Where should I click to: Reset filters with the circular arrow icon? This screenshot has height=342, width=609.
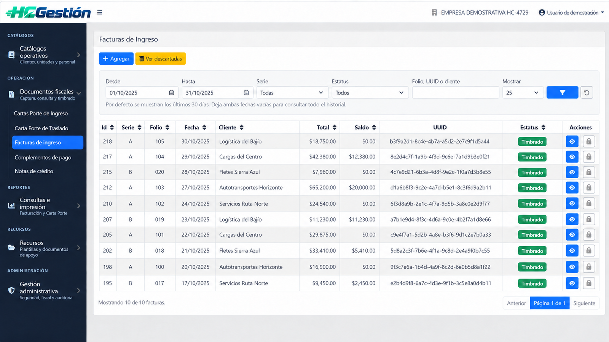point(587,92)
